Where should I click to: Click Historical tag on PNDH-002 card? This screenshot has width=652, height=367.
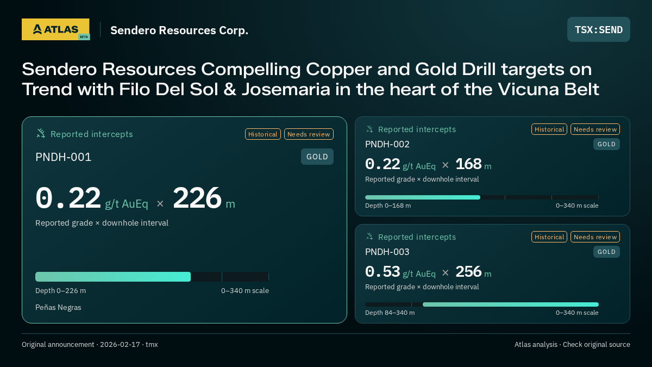549,129
